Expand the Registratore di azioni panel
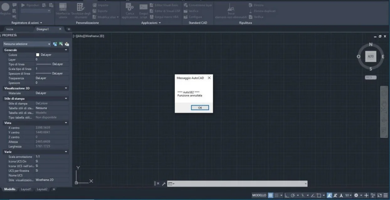This screenshot has height=200, width=390. click(27, 23)
